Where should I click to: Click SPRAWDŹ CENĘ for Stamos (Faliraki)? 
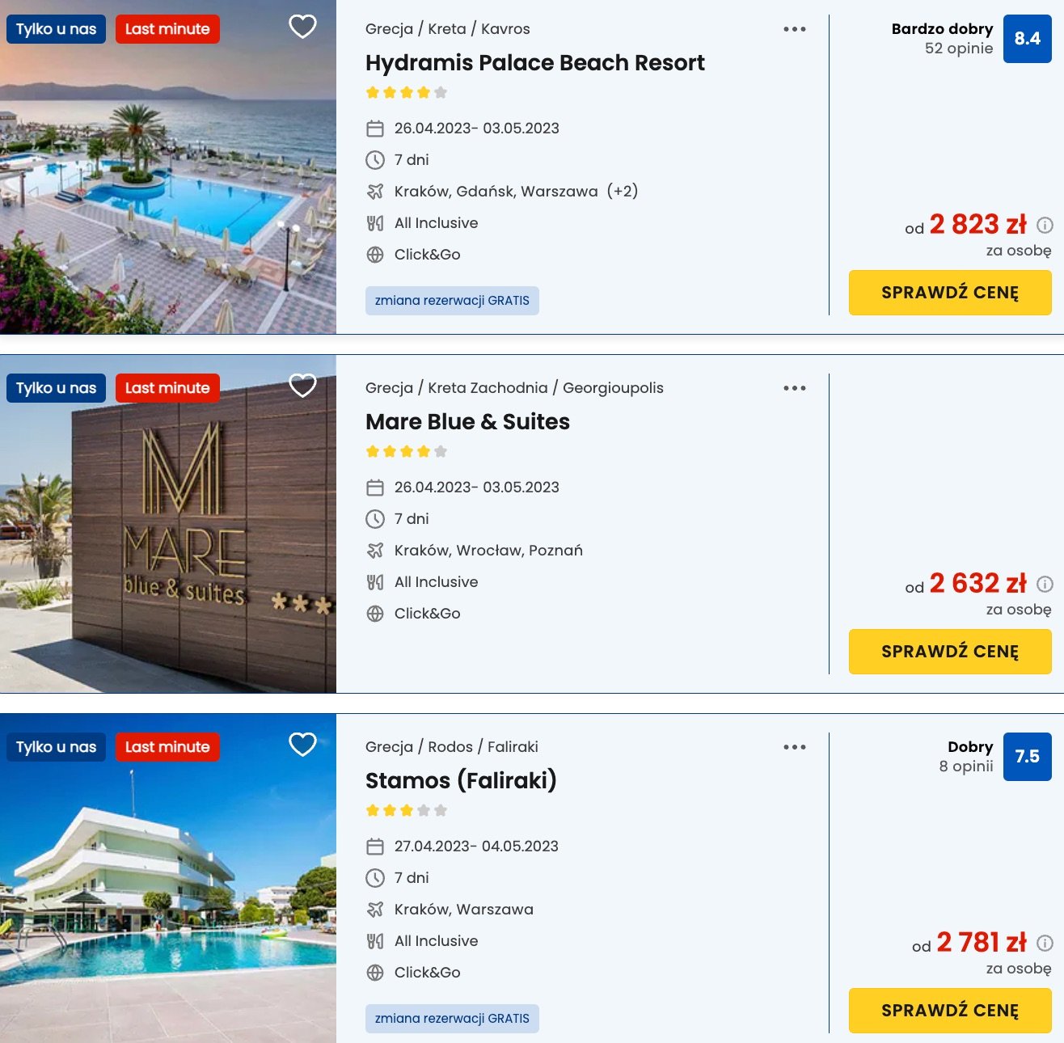click(x=950, y=1011)
